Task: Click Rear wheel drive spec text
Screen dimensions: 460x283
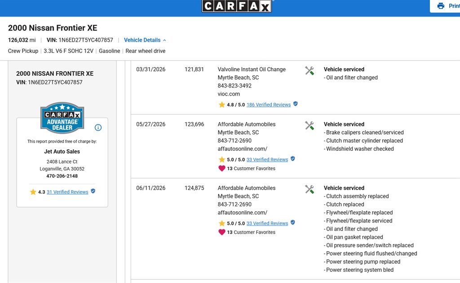Action: [x=146, y=51]
